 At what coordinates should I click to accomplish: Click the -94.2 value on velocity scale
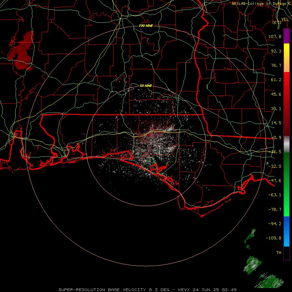point(275,224)
